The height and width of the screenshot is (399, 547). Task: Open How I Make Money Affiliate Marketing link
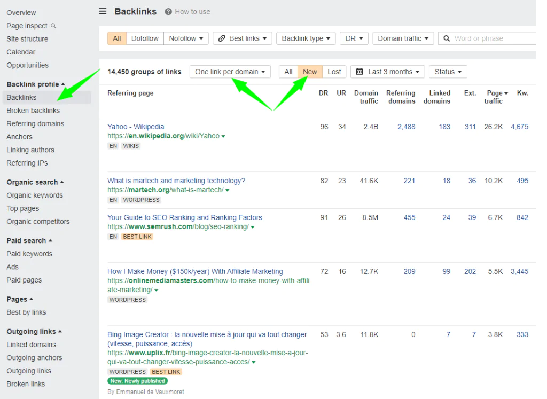(195, 271)
